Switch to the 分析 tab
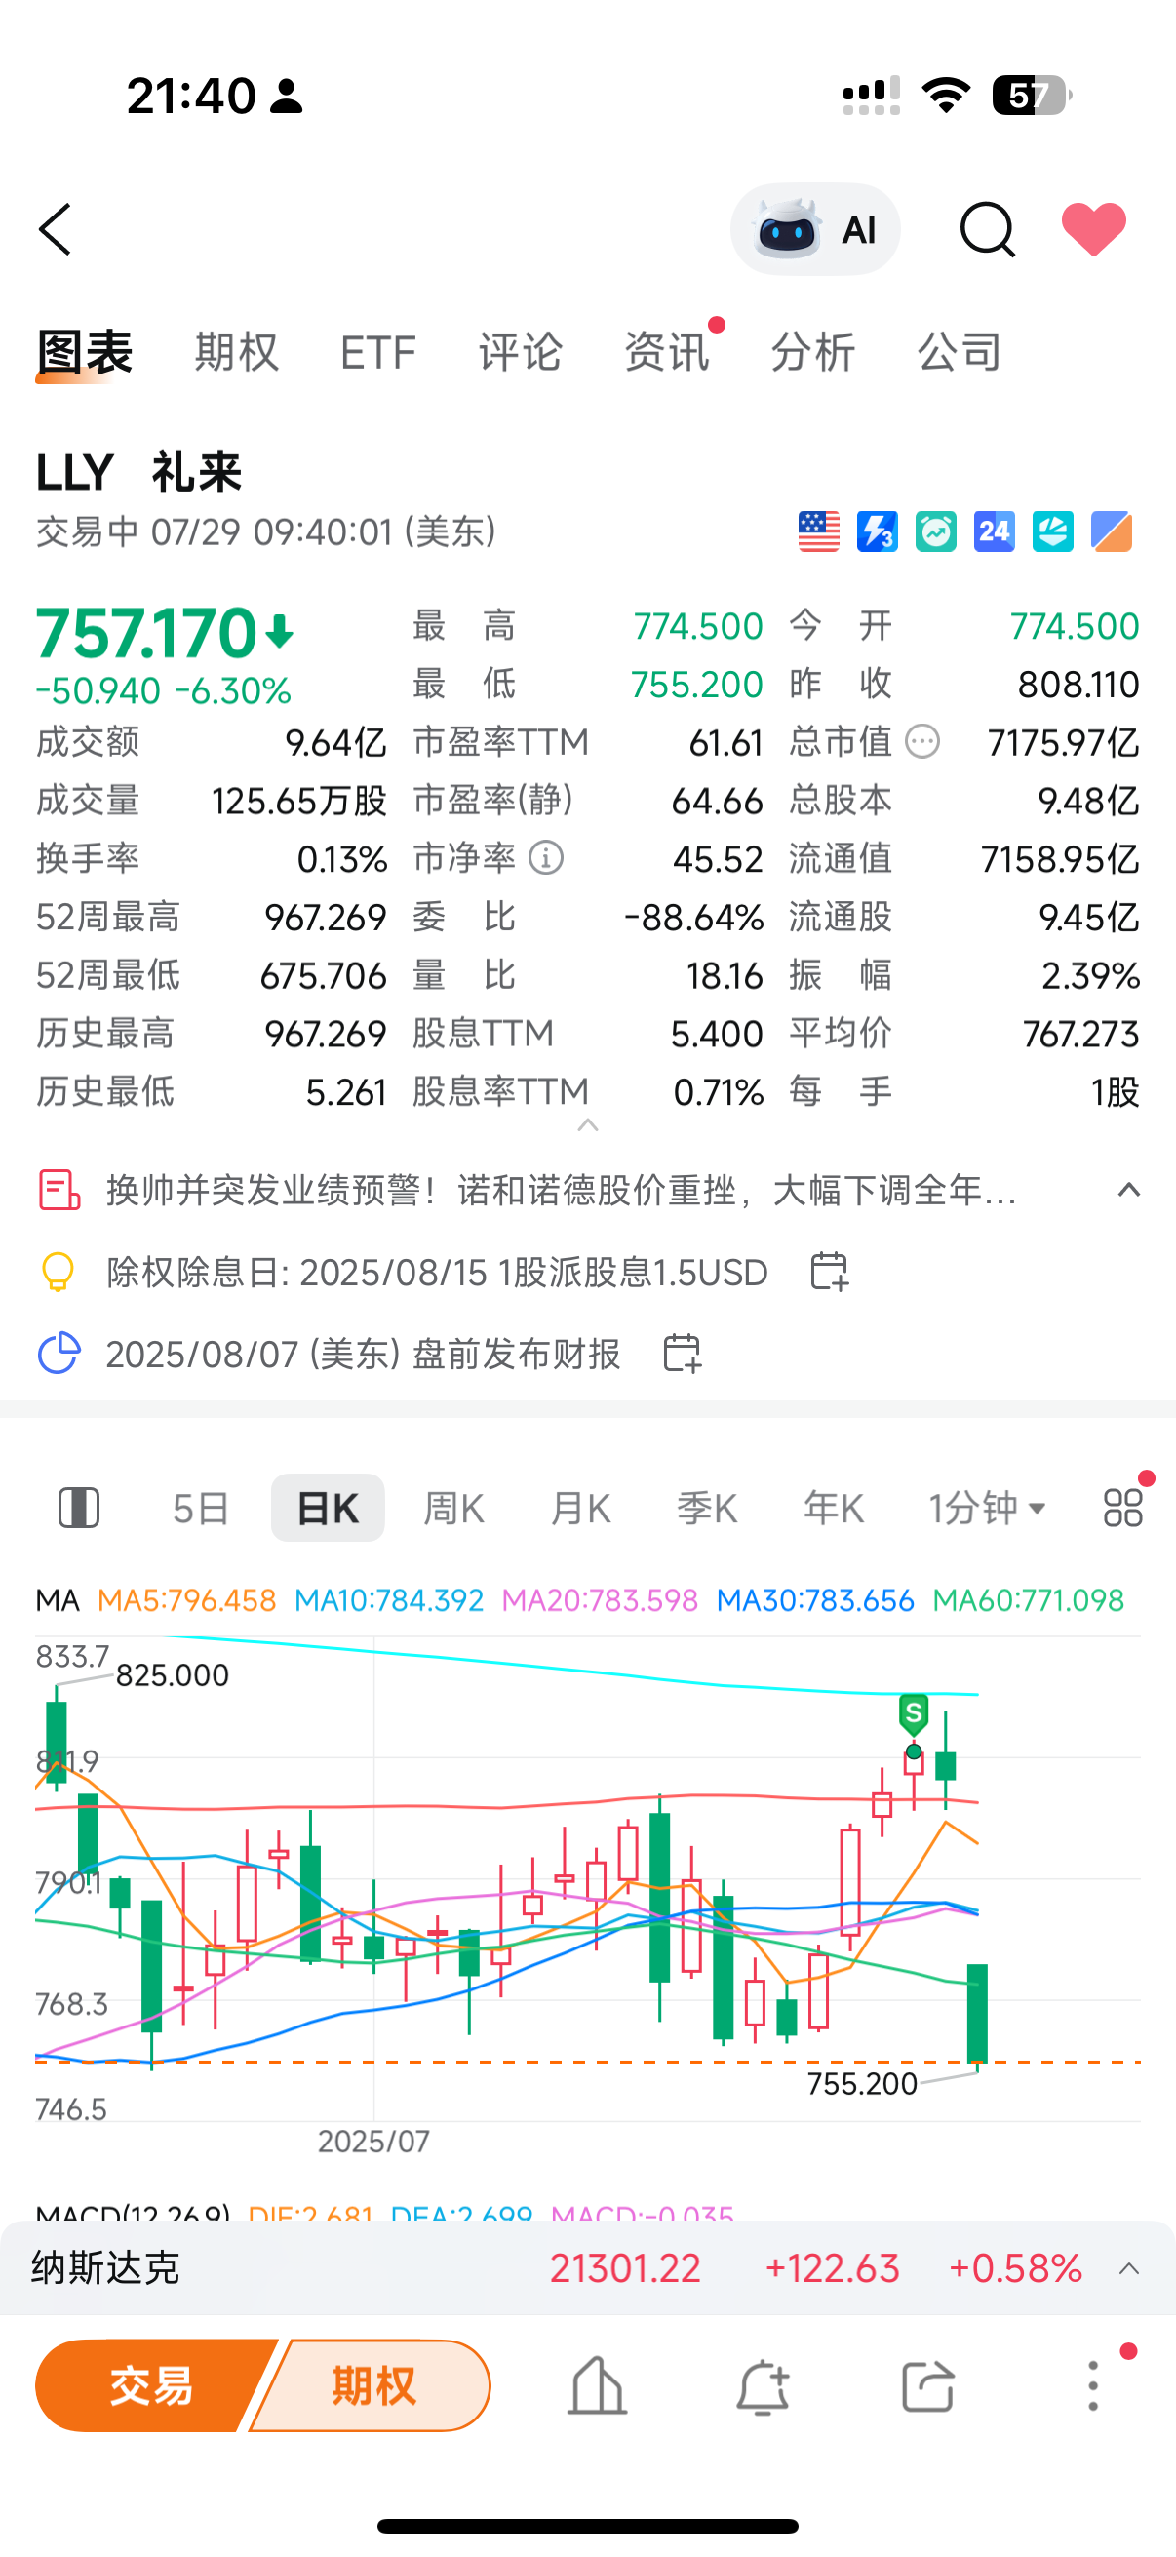The image size is (1176, 2557). click(813, 352)
